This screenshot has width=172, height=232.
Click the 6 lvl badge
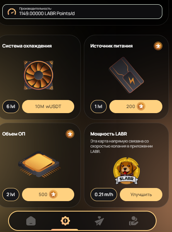coord(11,107)
